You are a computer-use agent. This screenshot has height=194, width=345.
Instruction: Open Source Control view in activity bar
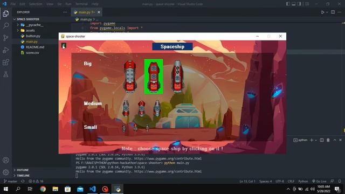pyautogui.click(x=6, y=38)
